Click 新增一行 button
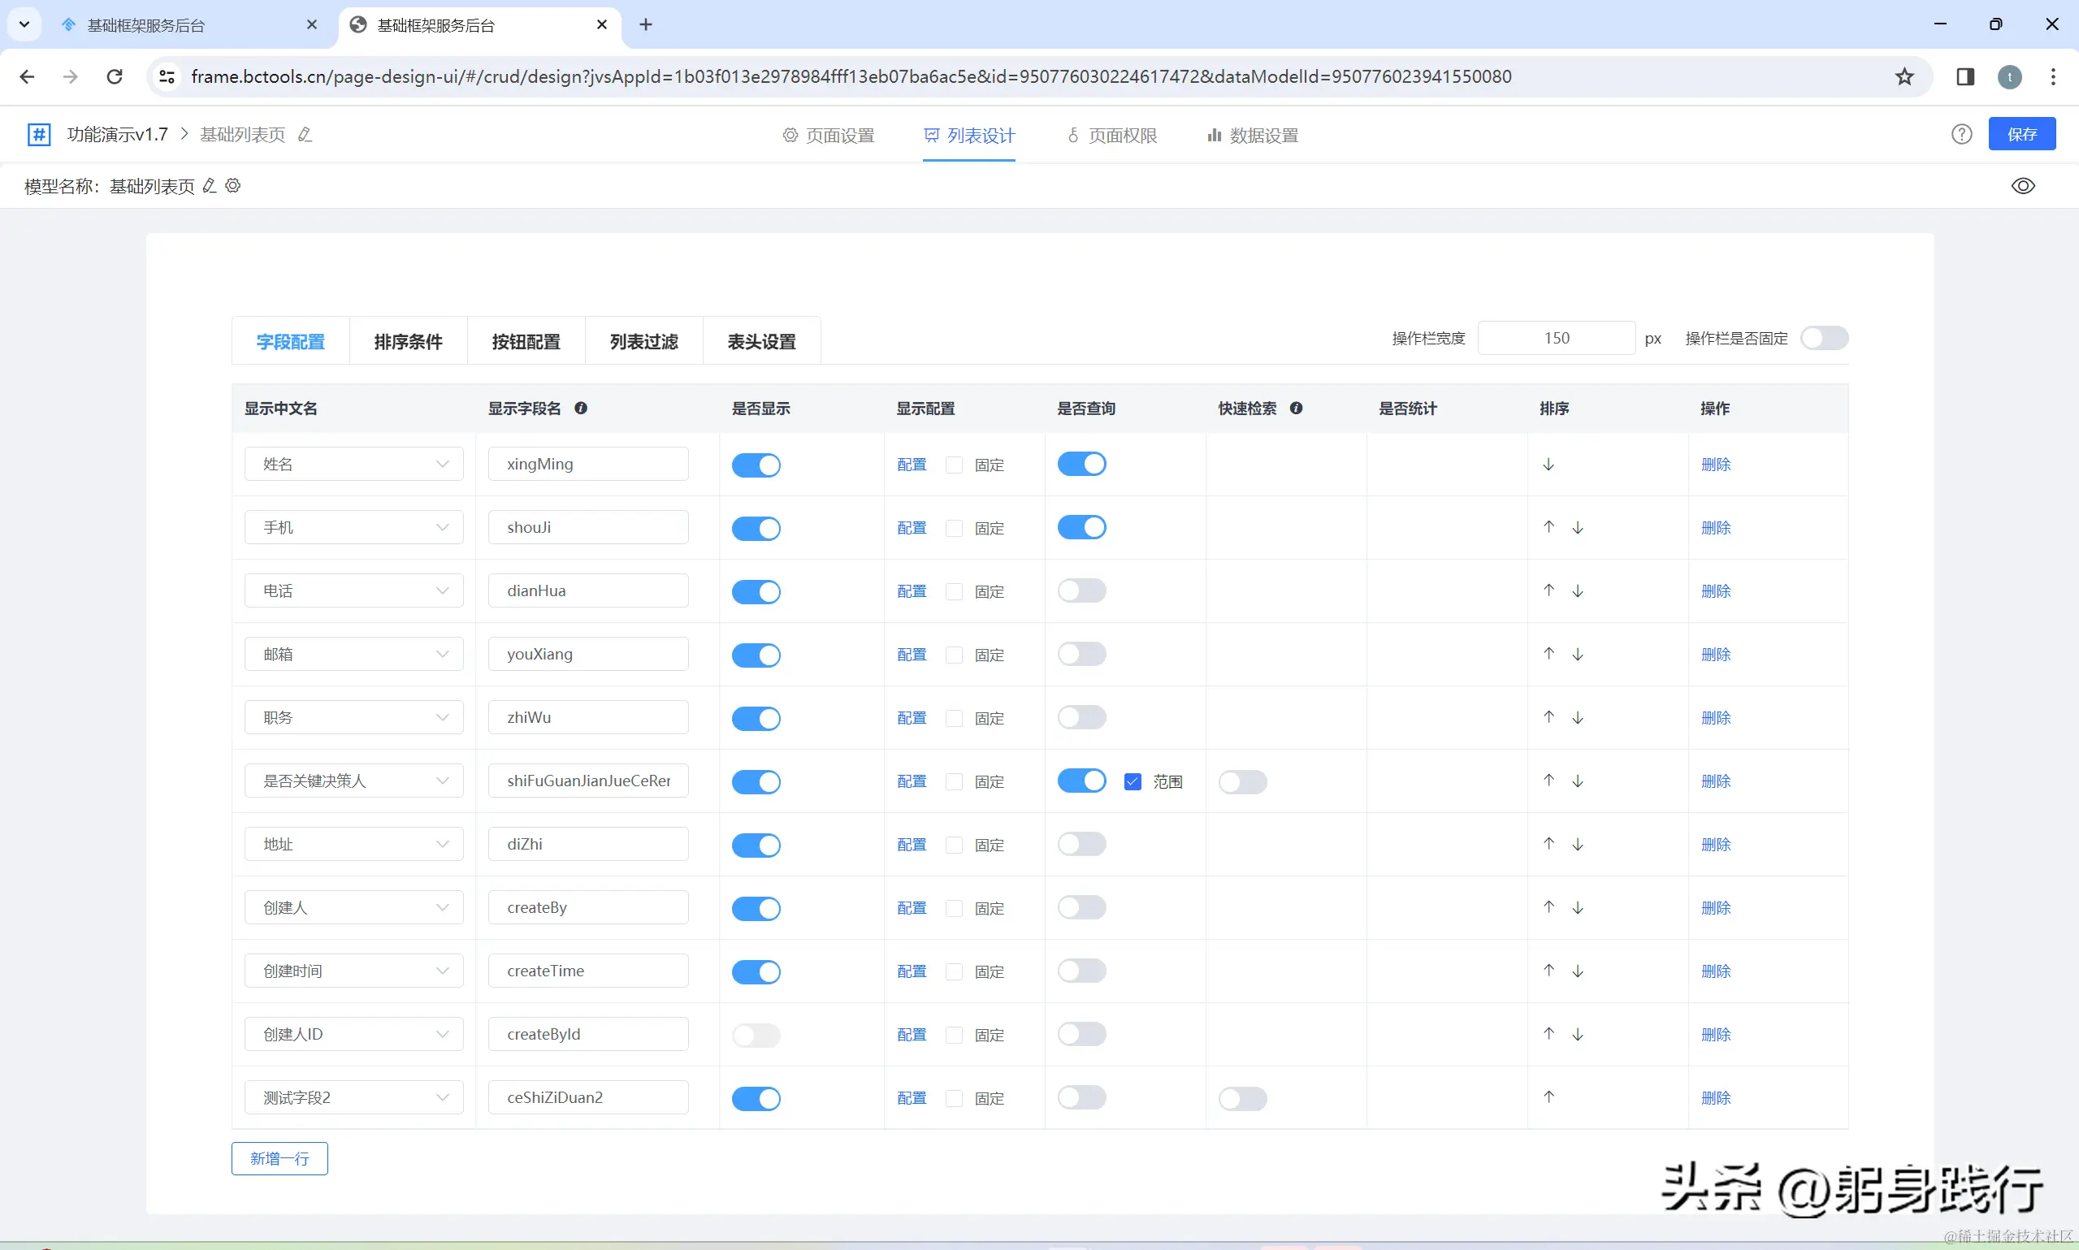The image size is (2079, 1250). [x=279, y=1158]
